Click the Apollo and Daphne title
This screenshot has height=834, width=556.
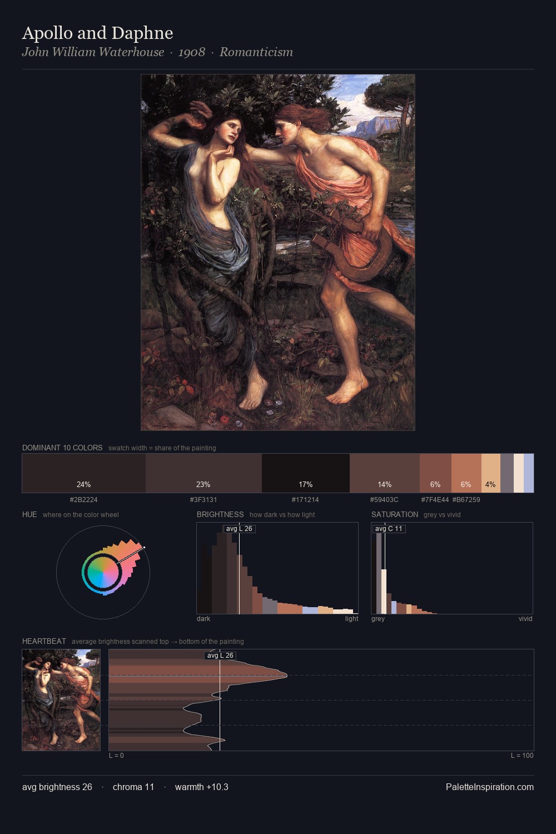[x=97, y=33]
